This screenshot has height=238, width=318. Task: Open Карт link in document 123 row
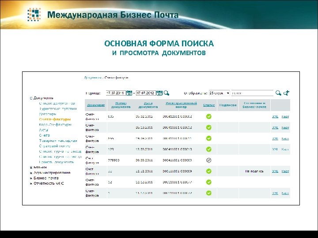pyautogui.click(x=285, y=149)
